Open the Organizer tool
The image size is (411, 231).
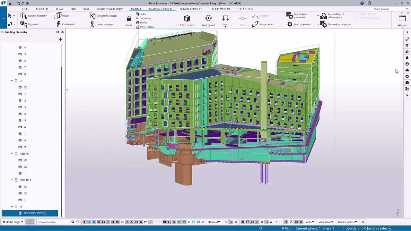click(29, 24)
